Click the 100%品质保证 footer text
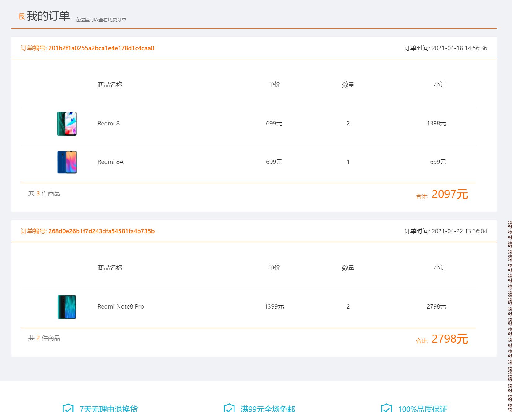512x412 pixels. pyautogui.click(x=423, y=409)
